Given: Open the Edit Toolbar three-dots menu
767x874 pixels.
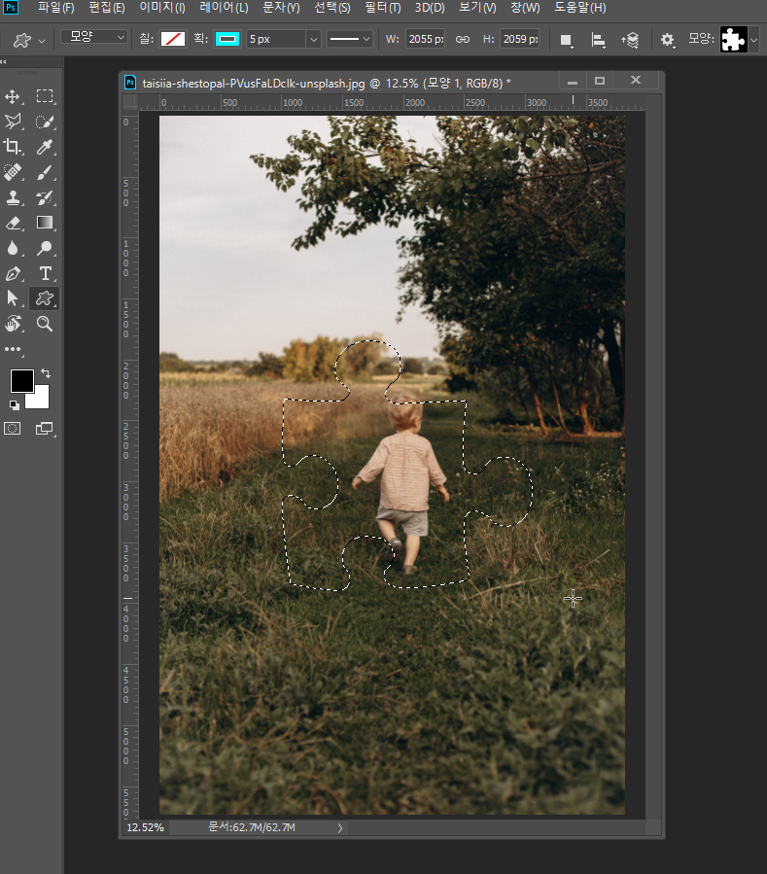Looking at the screenshot, I should (13, 349).
